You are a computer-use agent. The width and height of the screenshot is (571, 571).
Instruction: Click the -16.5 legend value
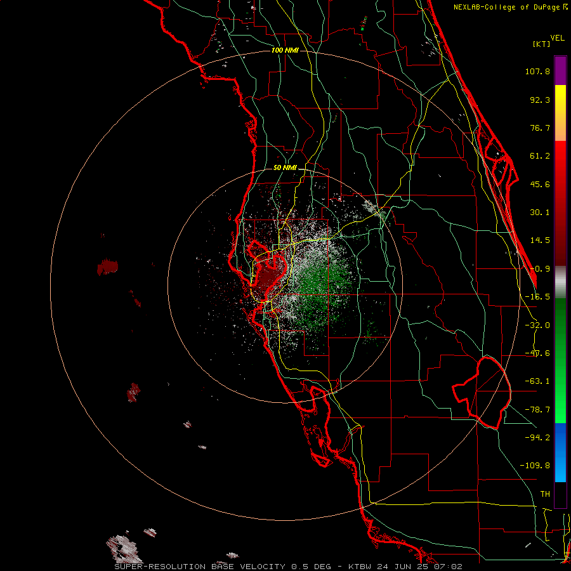pyautogui.click(x=537, y=297)
